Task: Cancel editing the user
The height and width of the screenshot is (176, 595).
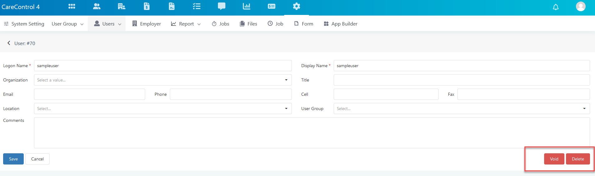Action: pos(37,159)
